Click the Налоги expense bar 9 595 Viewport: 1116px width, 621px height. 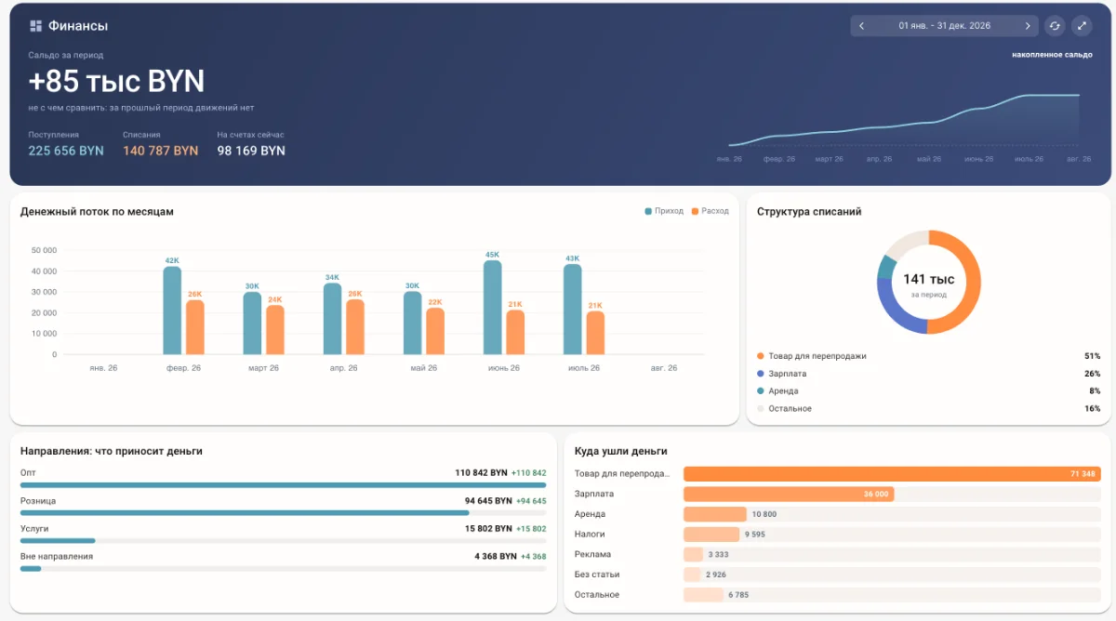711,535
